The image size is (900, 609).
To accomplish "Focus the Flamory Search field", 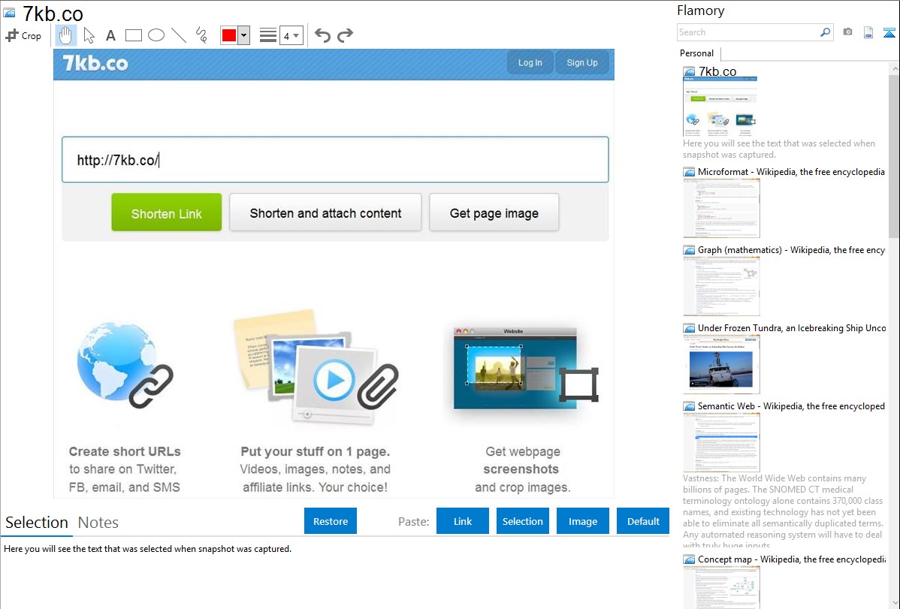I will pos(748,32).
